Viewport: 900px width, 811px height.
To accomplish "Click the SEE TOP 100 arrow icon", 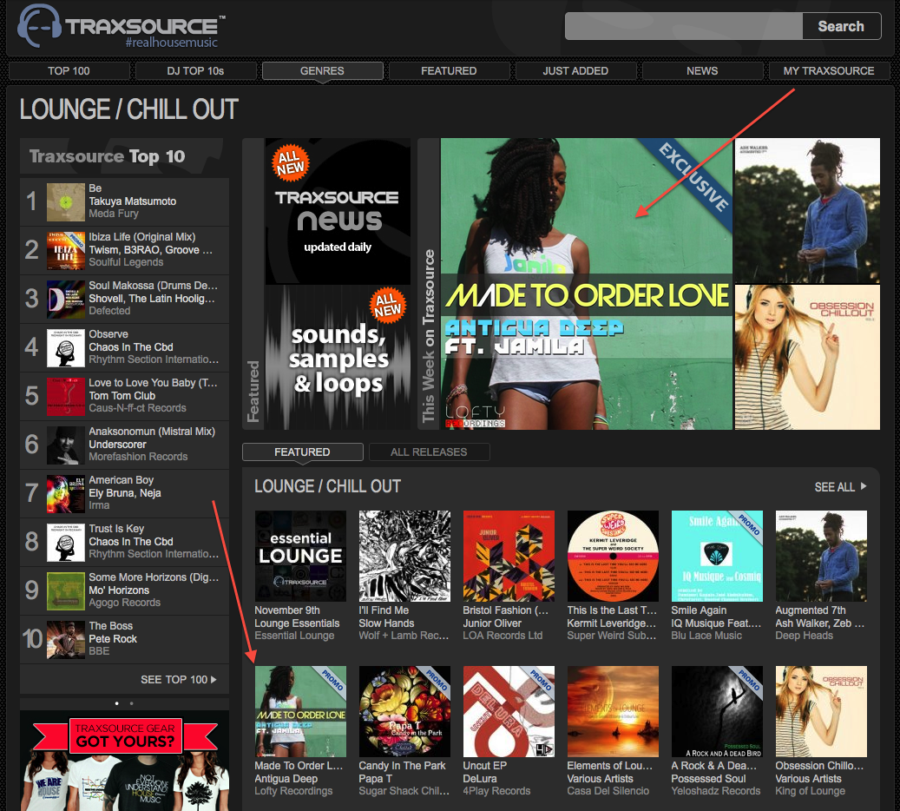I will coord(214,680).
